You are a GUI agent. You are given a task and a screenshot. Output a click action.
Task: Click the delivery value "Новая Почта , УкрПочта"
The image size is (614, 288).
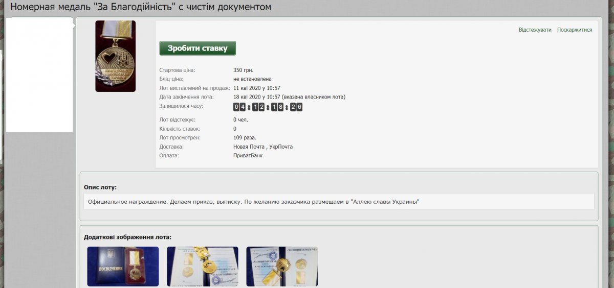[x=263, y=147]
